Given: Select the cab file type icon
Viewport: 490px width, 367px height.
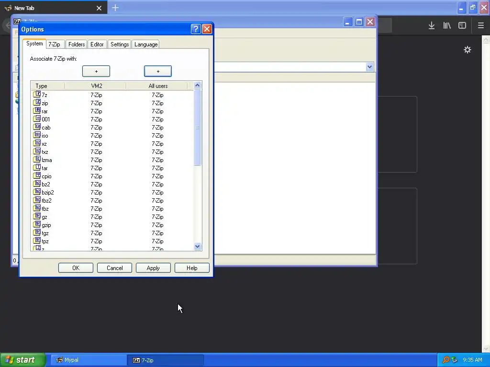Looking at the screenshot, I should [37, 126].
